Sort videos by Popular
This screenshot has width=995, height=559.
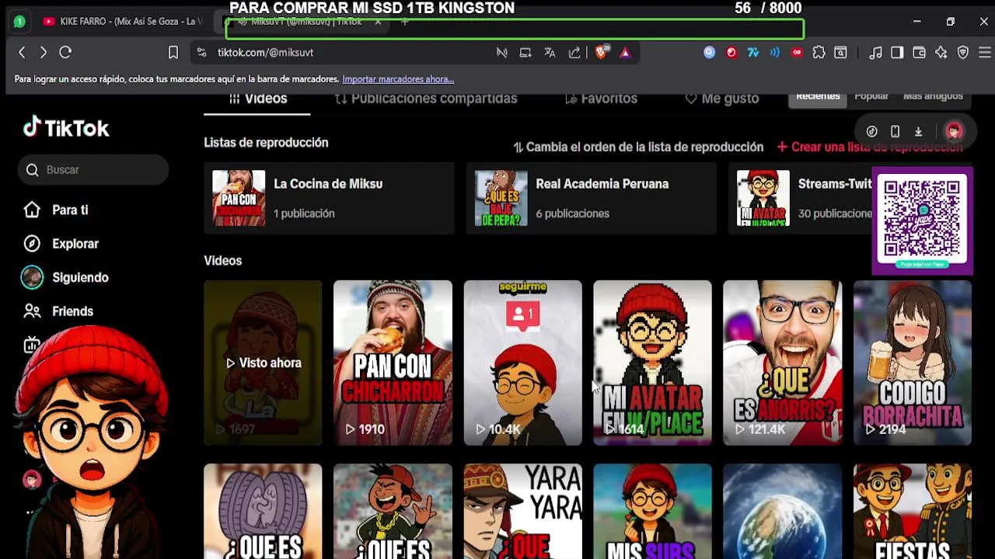pyautogui.click(x=871, y=96)
